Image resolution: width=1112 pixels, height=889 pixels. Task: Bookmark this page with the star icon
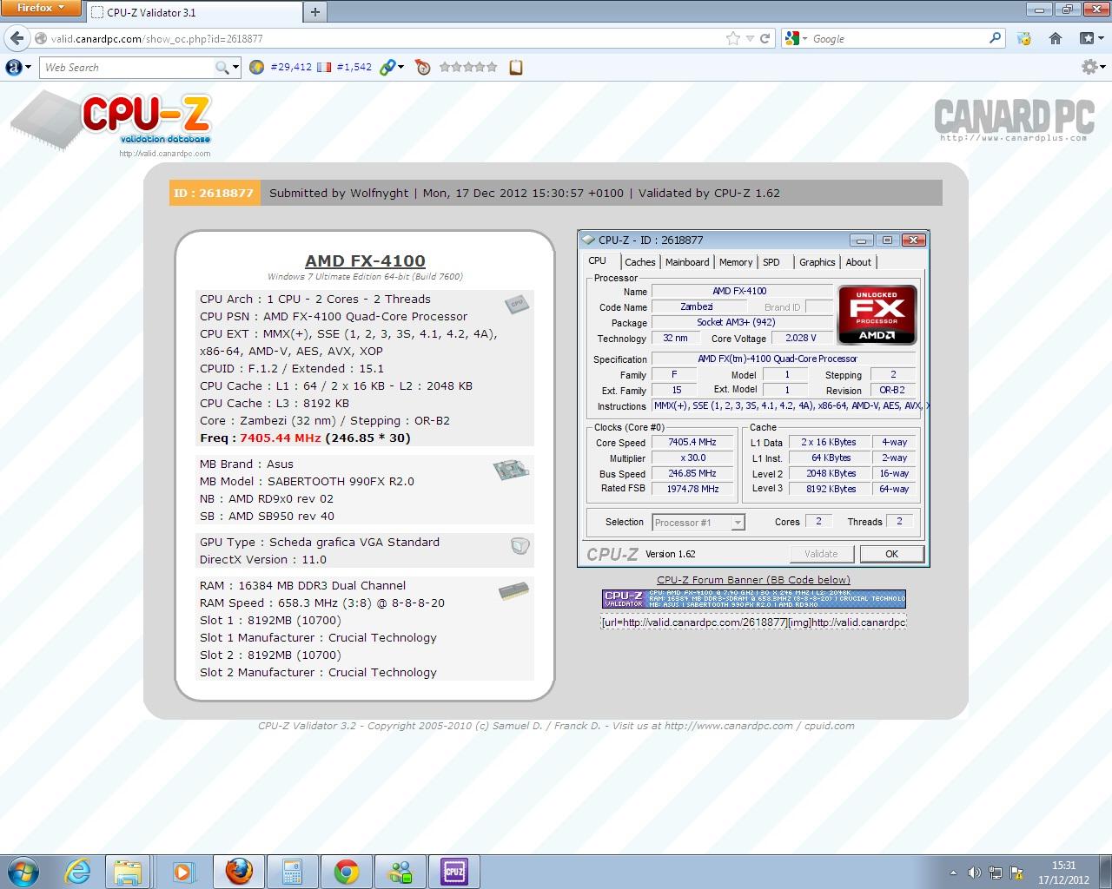[x=733, y=38]
